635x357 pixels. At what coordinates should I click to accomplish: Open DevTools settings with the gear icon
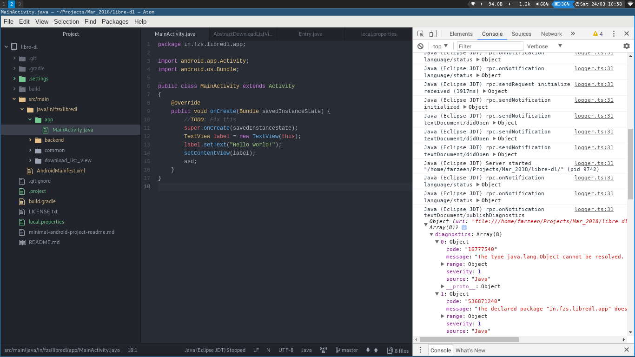click(627, 46)
